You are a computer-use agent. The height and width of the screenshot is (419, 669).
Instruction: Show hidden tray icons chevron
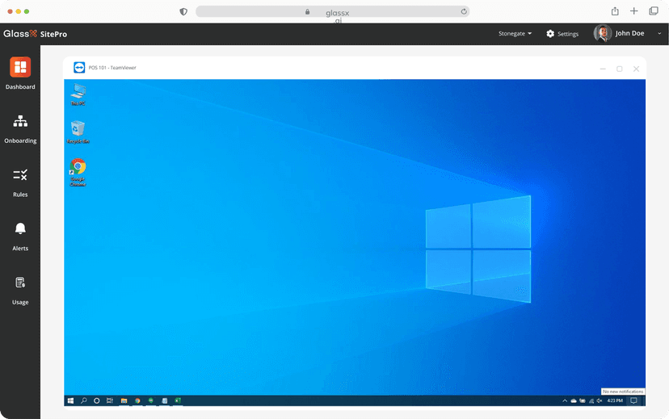coord(565,400)
